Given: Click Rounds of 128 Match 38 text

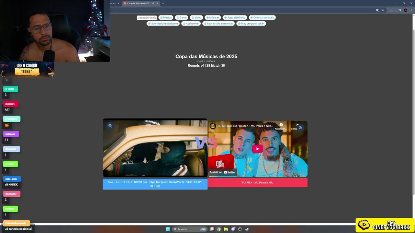Looking at the screenshot, I should [206, 65].
